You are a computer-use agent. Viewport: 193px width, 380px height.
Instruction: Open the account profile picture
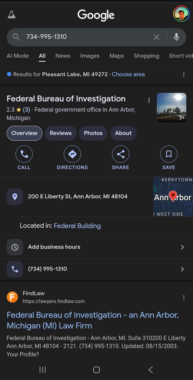click(181, 14)
